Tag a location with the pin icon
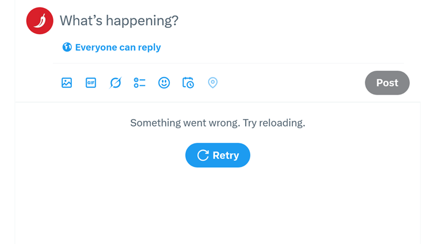The width and height of the screenshot is (436, 244). 213,83
